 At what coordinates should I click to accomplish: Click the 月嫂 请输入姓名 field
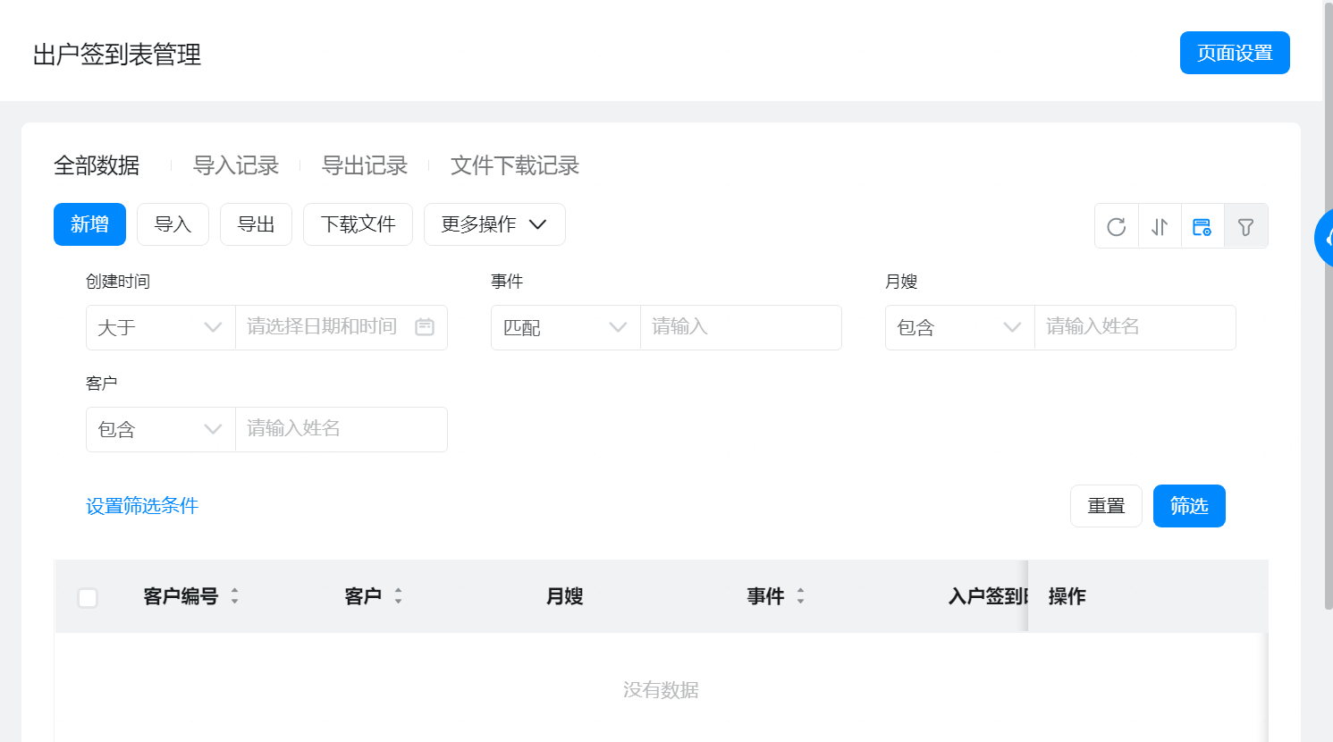click(1135, 327)
